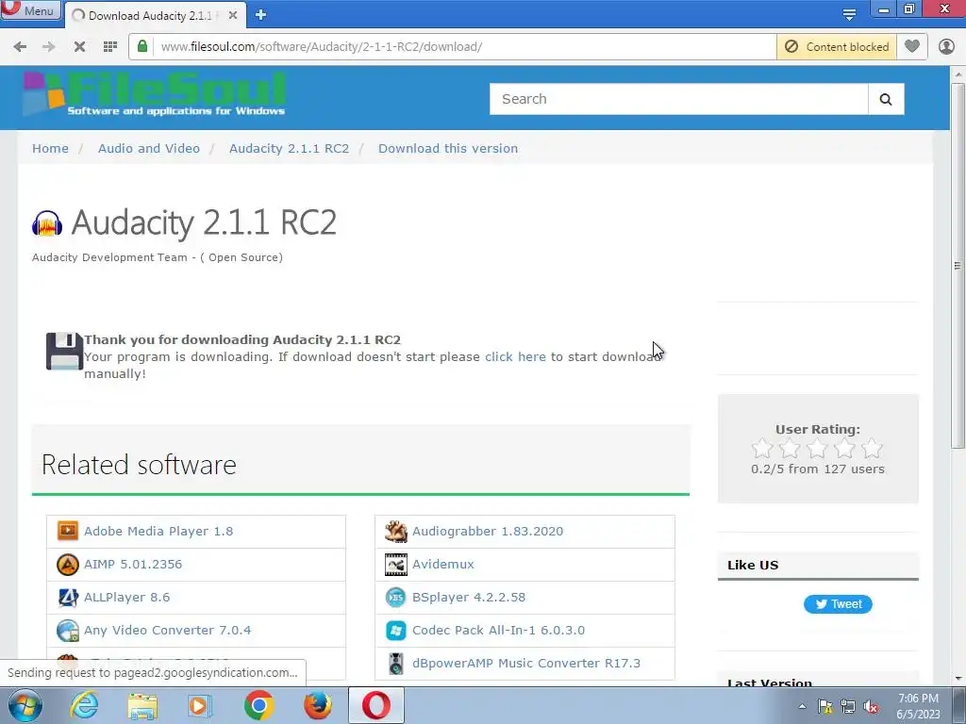Launch Google Chrome from taskbar
The height and width of the screenshot is (724, 966).
(258, 705)
